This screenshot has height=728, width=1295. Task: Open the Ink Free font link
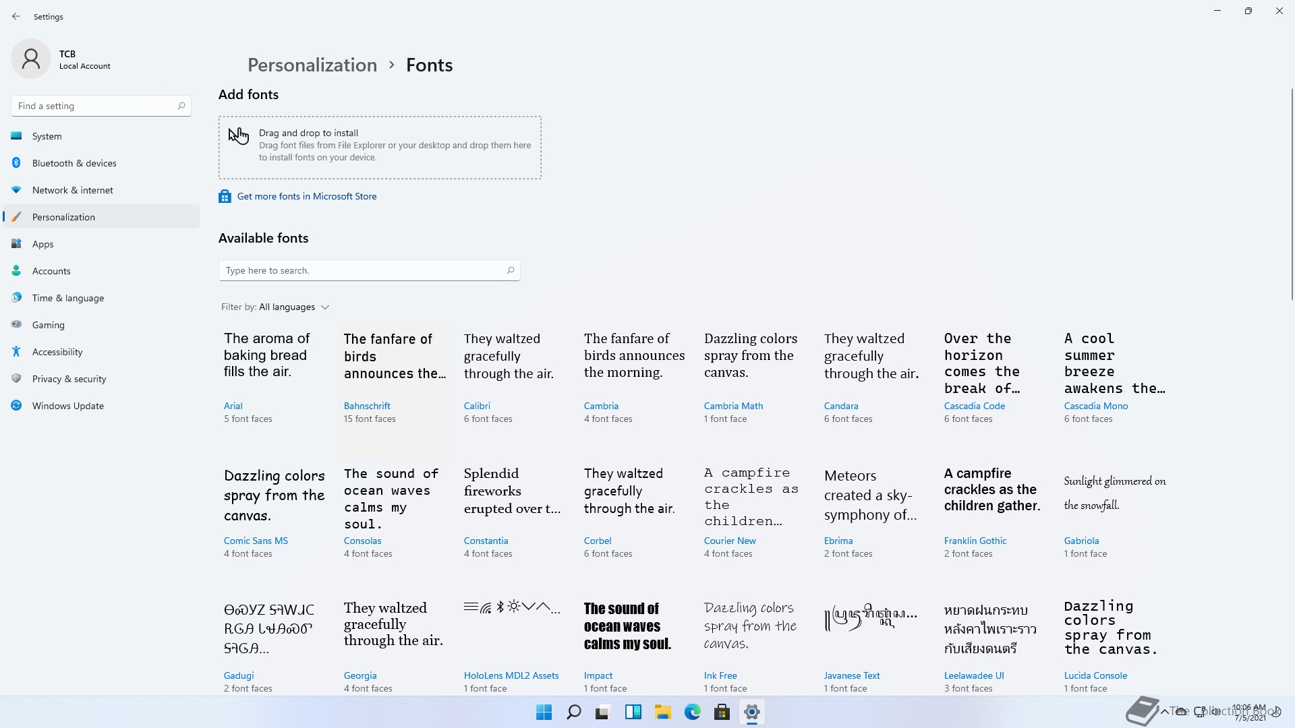coord(720,675)
